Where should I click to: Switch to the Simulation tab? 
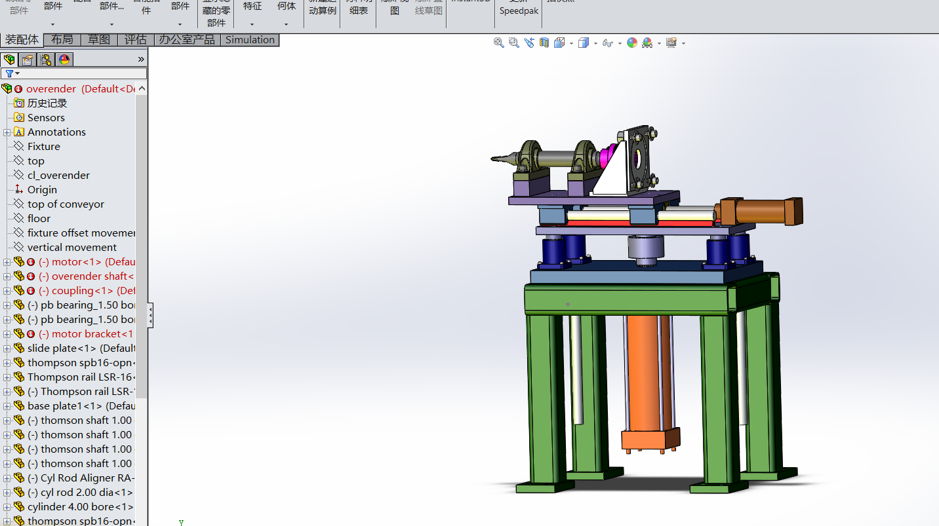point(250,40)
